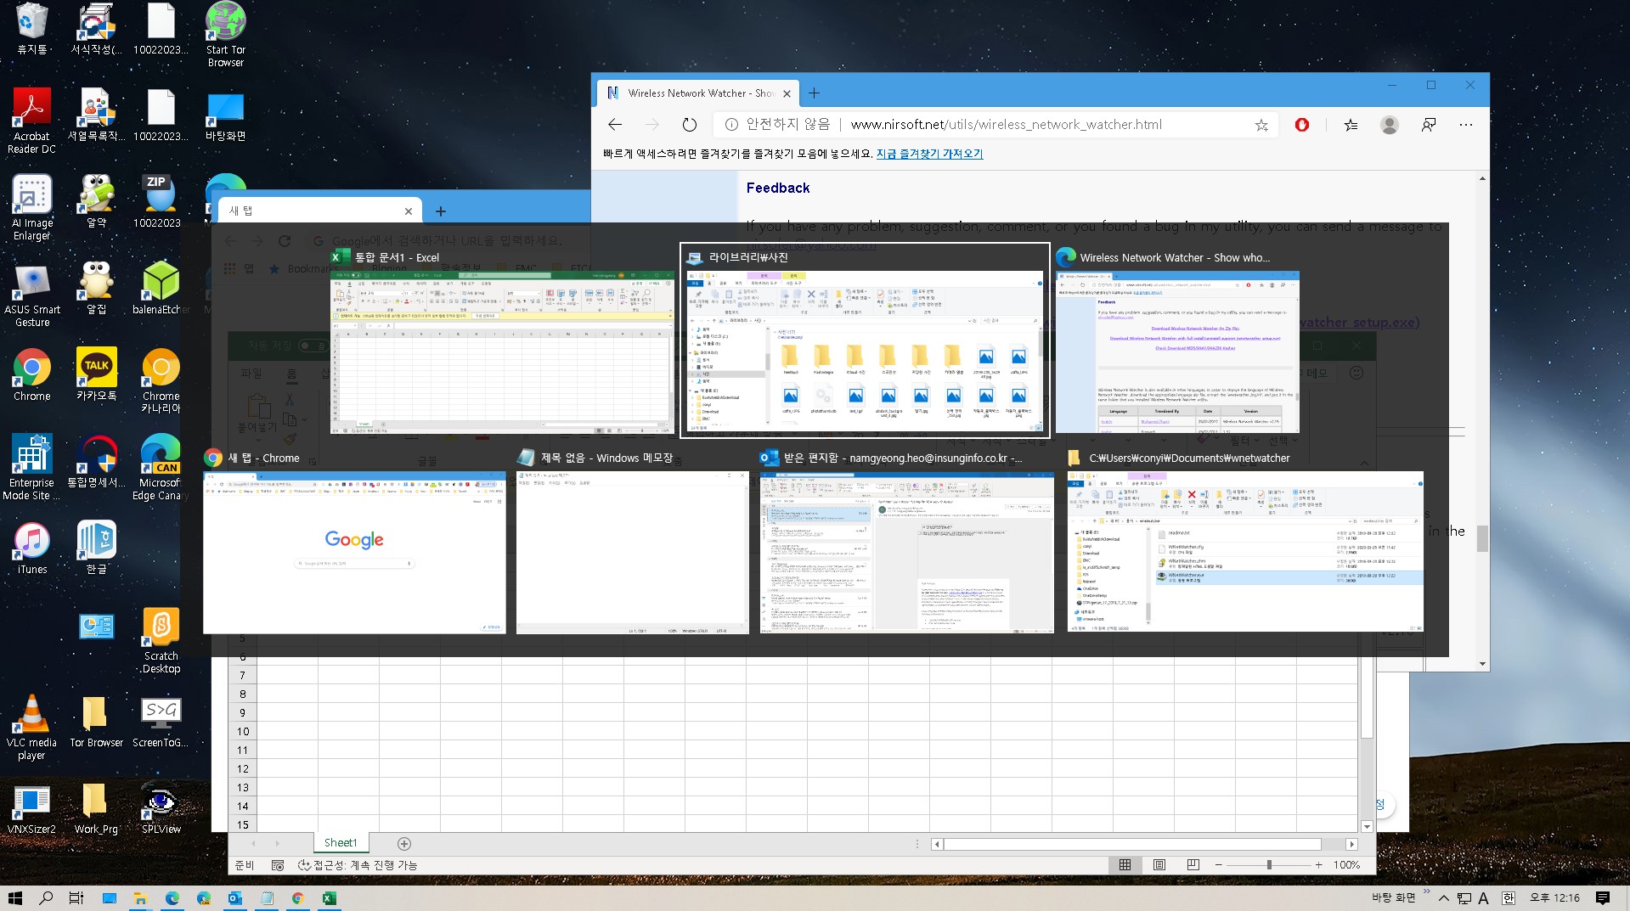The image size is (1630, 911).
Task: Click the Excel zoom out minus button
Action: (x=1218, y=865)
